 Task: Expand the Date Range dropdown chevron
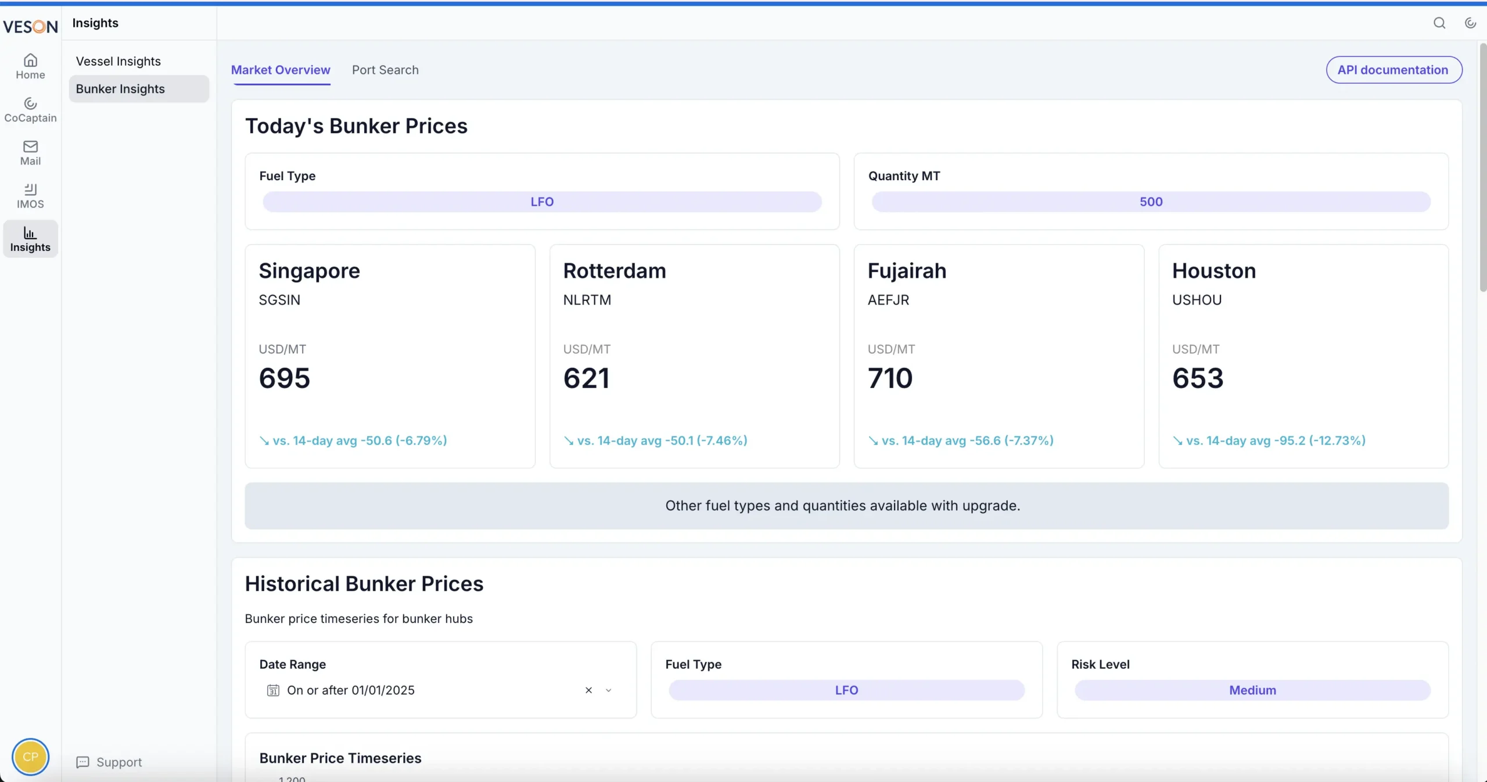(x=608, y=690)
